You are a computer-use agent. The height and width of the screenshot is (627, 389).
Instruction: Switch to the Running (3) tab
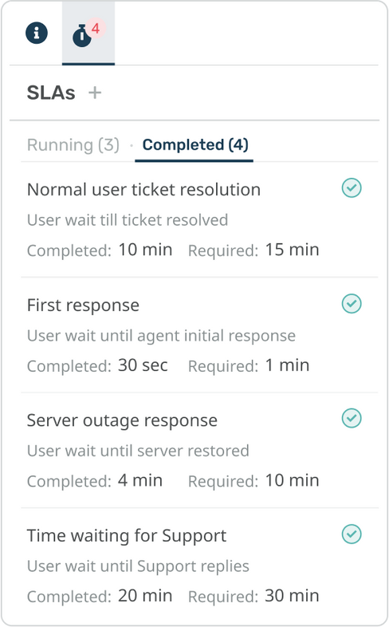[73, 144]
